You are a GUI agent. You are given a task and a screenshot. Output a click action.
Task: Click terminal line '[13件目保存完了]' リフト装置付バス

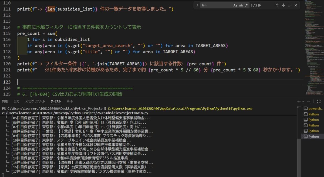pos(77,154)
